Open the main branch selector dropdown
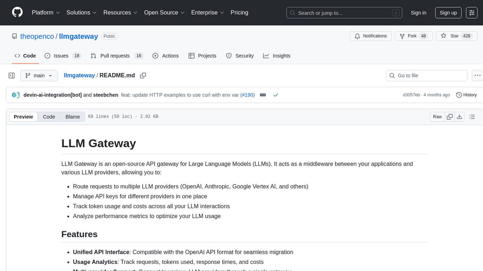The height and width of the screenshot is (271, 483). pyautogui.click(x=39, y=76)
